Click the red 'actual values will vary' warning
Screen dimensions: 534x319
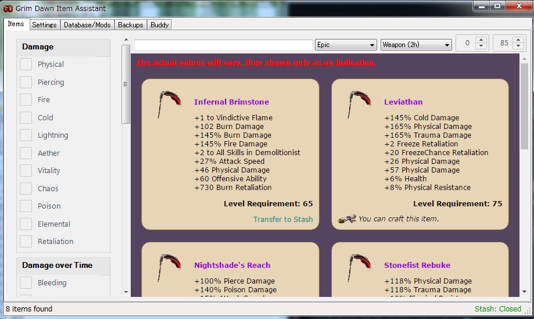[256, 63]
